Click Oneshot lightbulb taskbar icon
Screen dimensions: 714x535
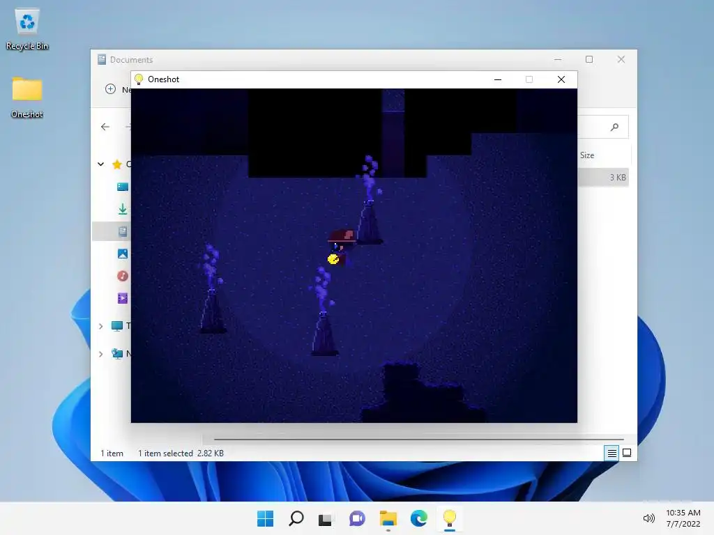tap(450, 518)
